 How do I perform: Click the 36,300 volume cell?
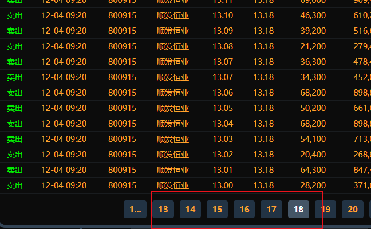coord(313,61)
